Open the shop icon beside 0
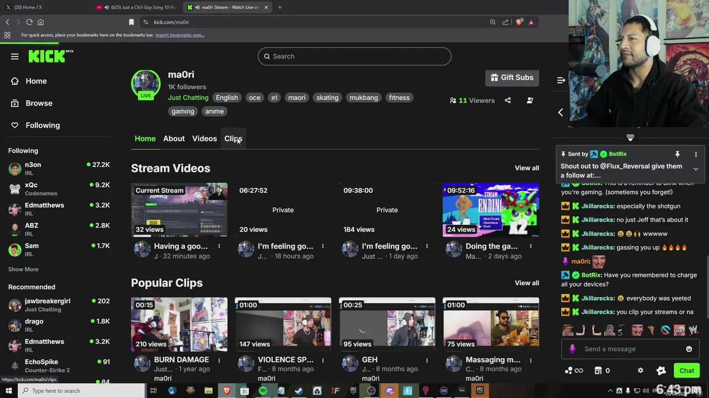The height and width of the screenshot is (398, 709). [x=598, y=371]
